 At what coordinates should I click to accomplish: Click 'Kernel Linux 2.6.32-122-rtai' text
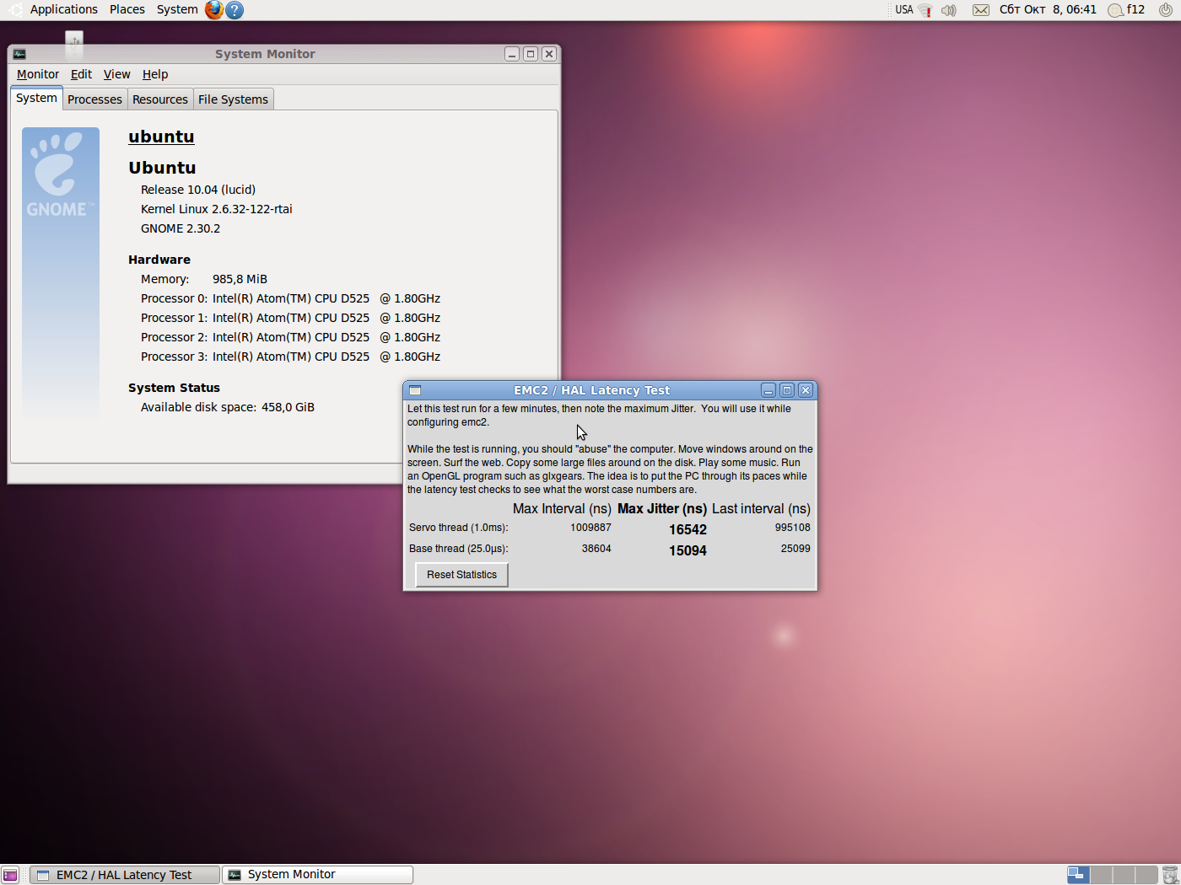click(217, 209)
